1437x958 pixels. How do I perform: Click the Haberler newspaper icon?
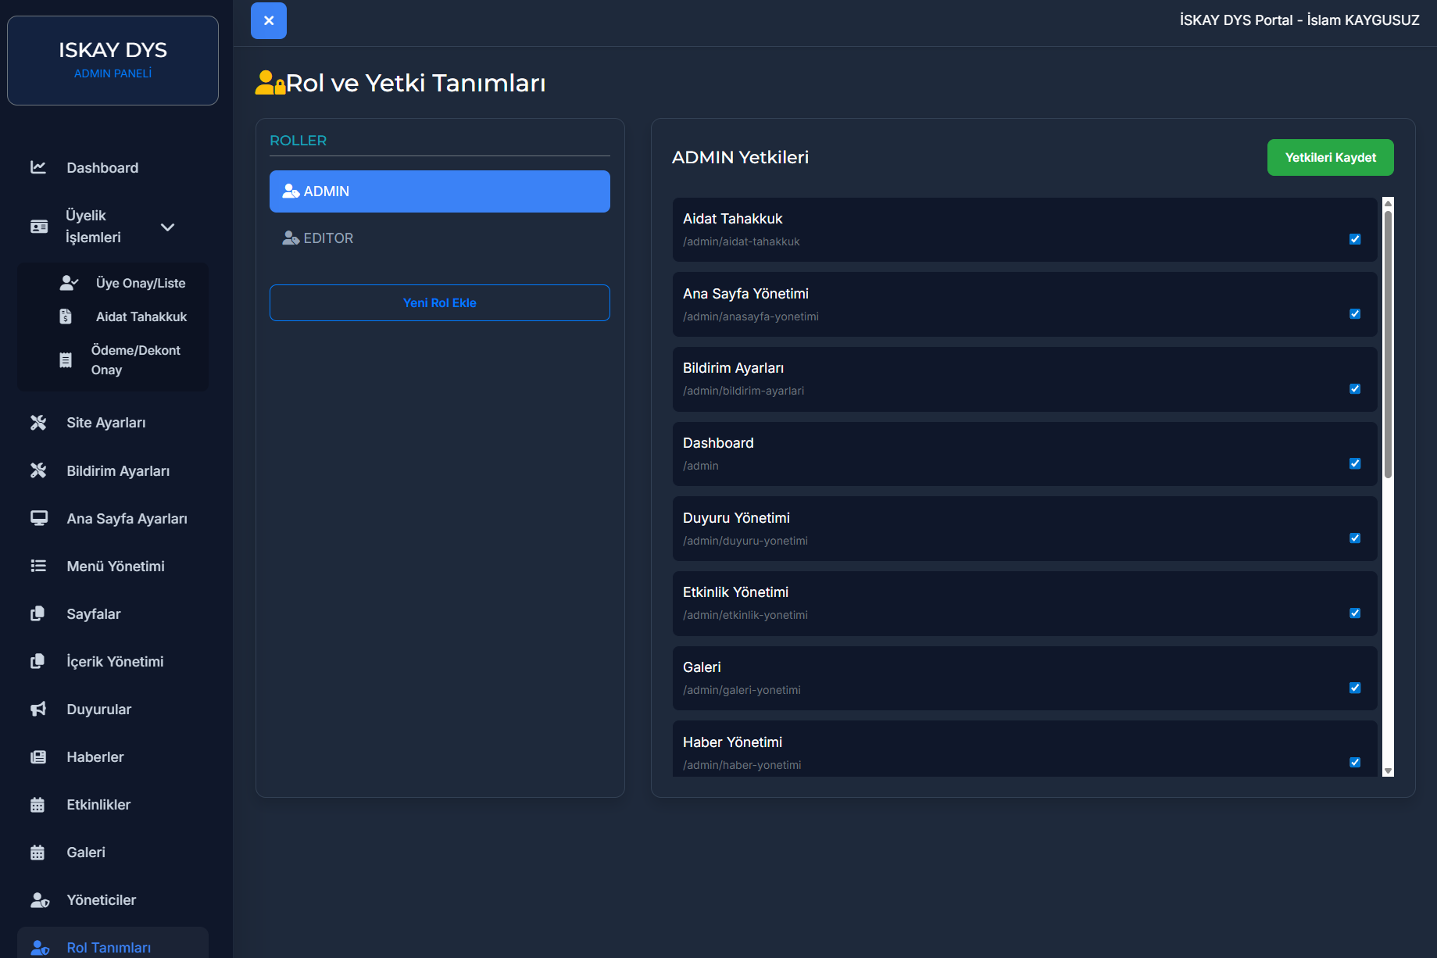38,756
